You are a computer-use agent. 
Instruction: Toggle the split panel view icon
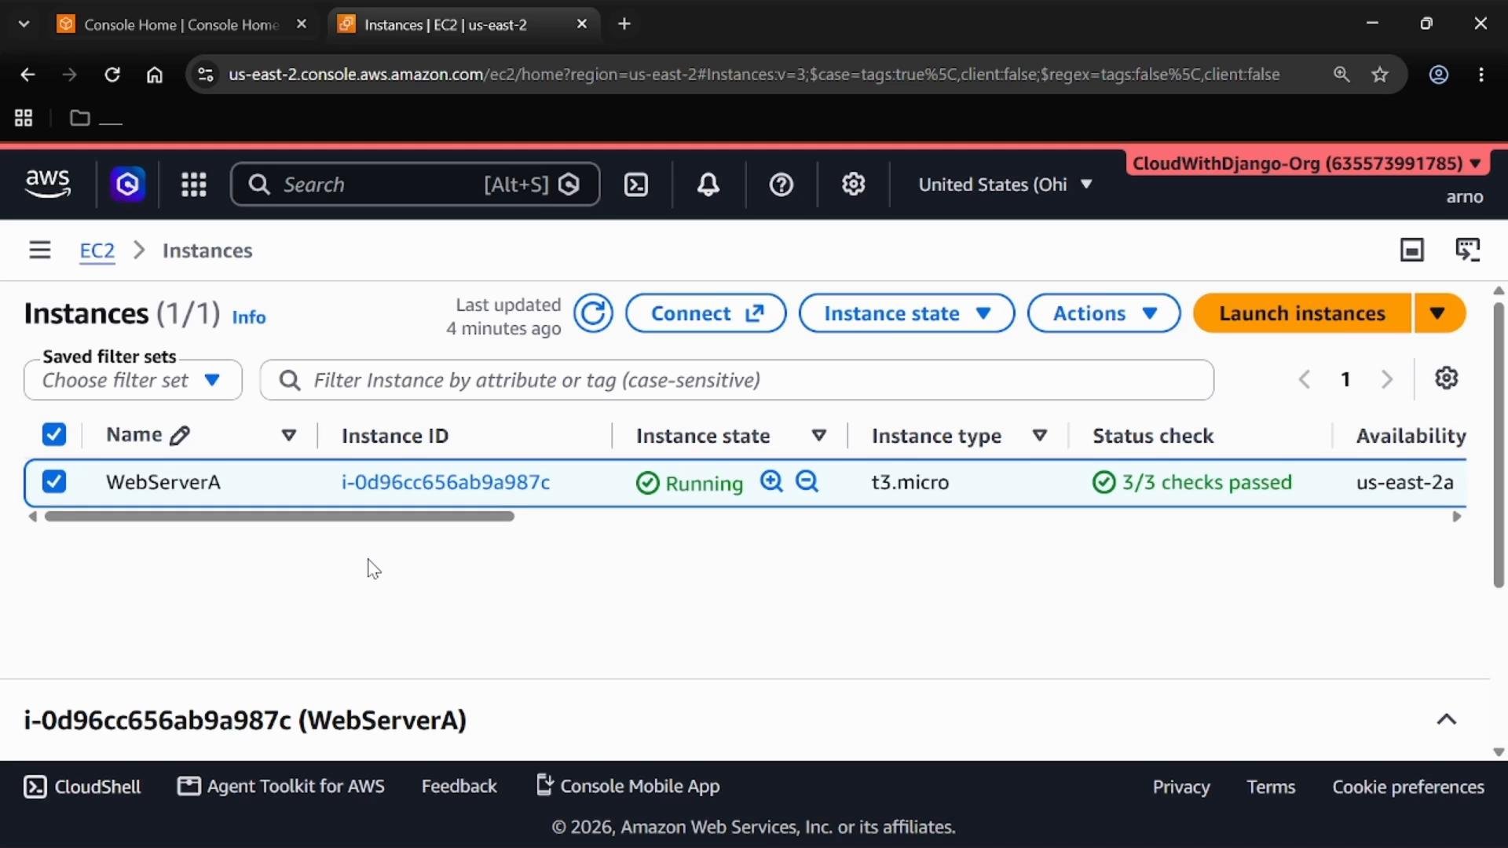click(1412, 250)
